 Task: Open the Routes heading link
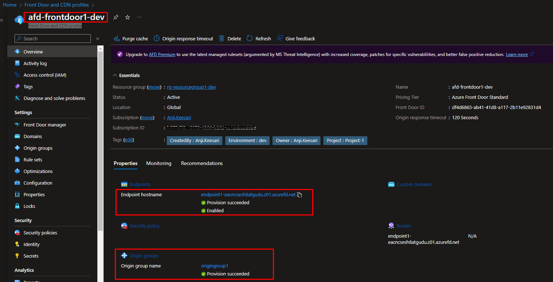point(404,226)
